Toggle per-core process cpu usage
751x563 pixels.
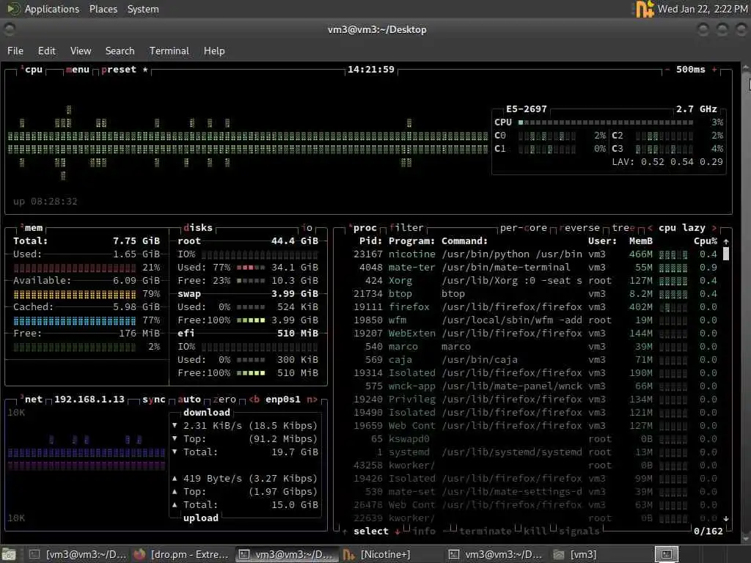[524, 228]
